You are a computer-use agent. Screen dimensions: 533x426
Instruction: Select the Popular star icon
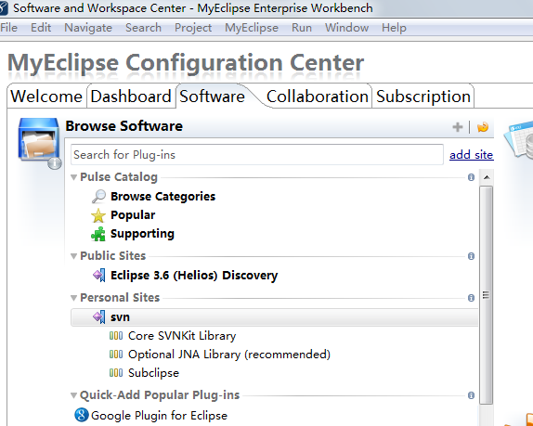98,215
